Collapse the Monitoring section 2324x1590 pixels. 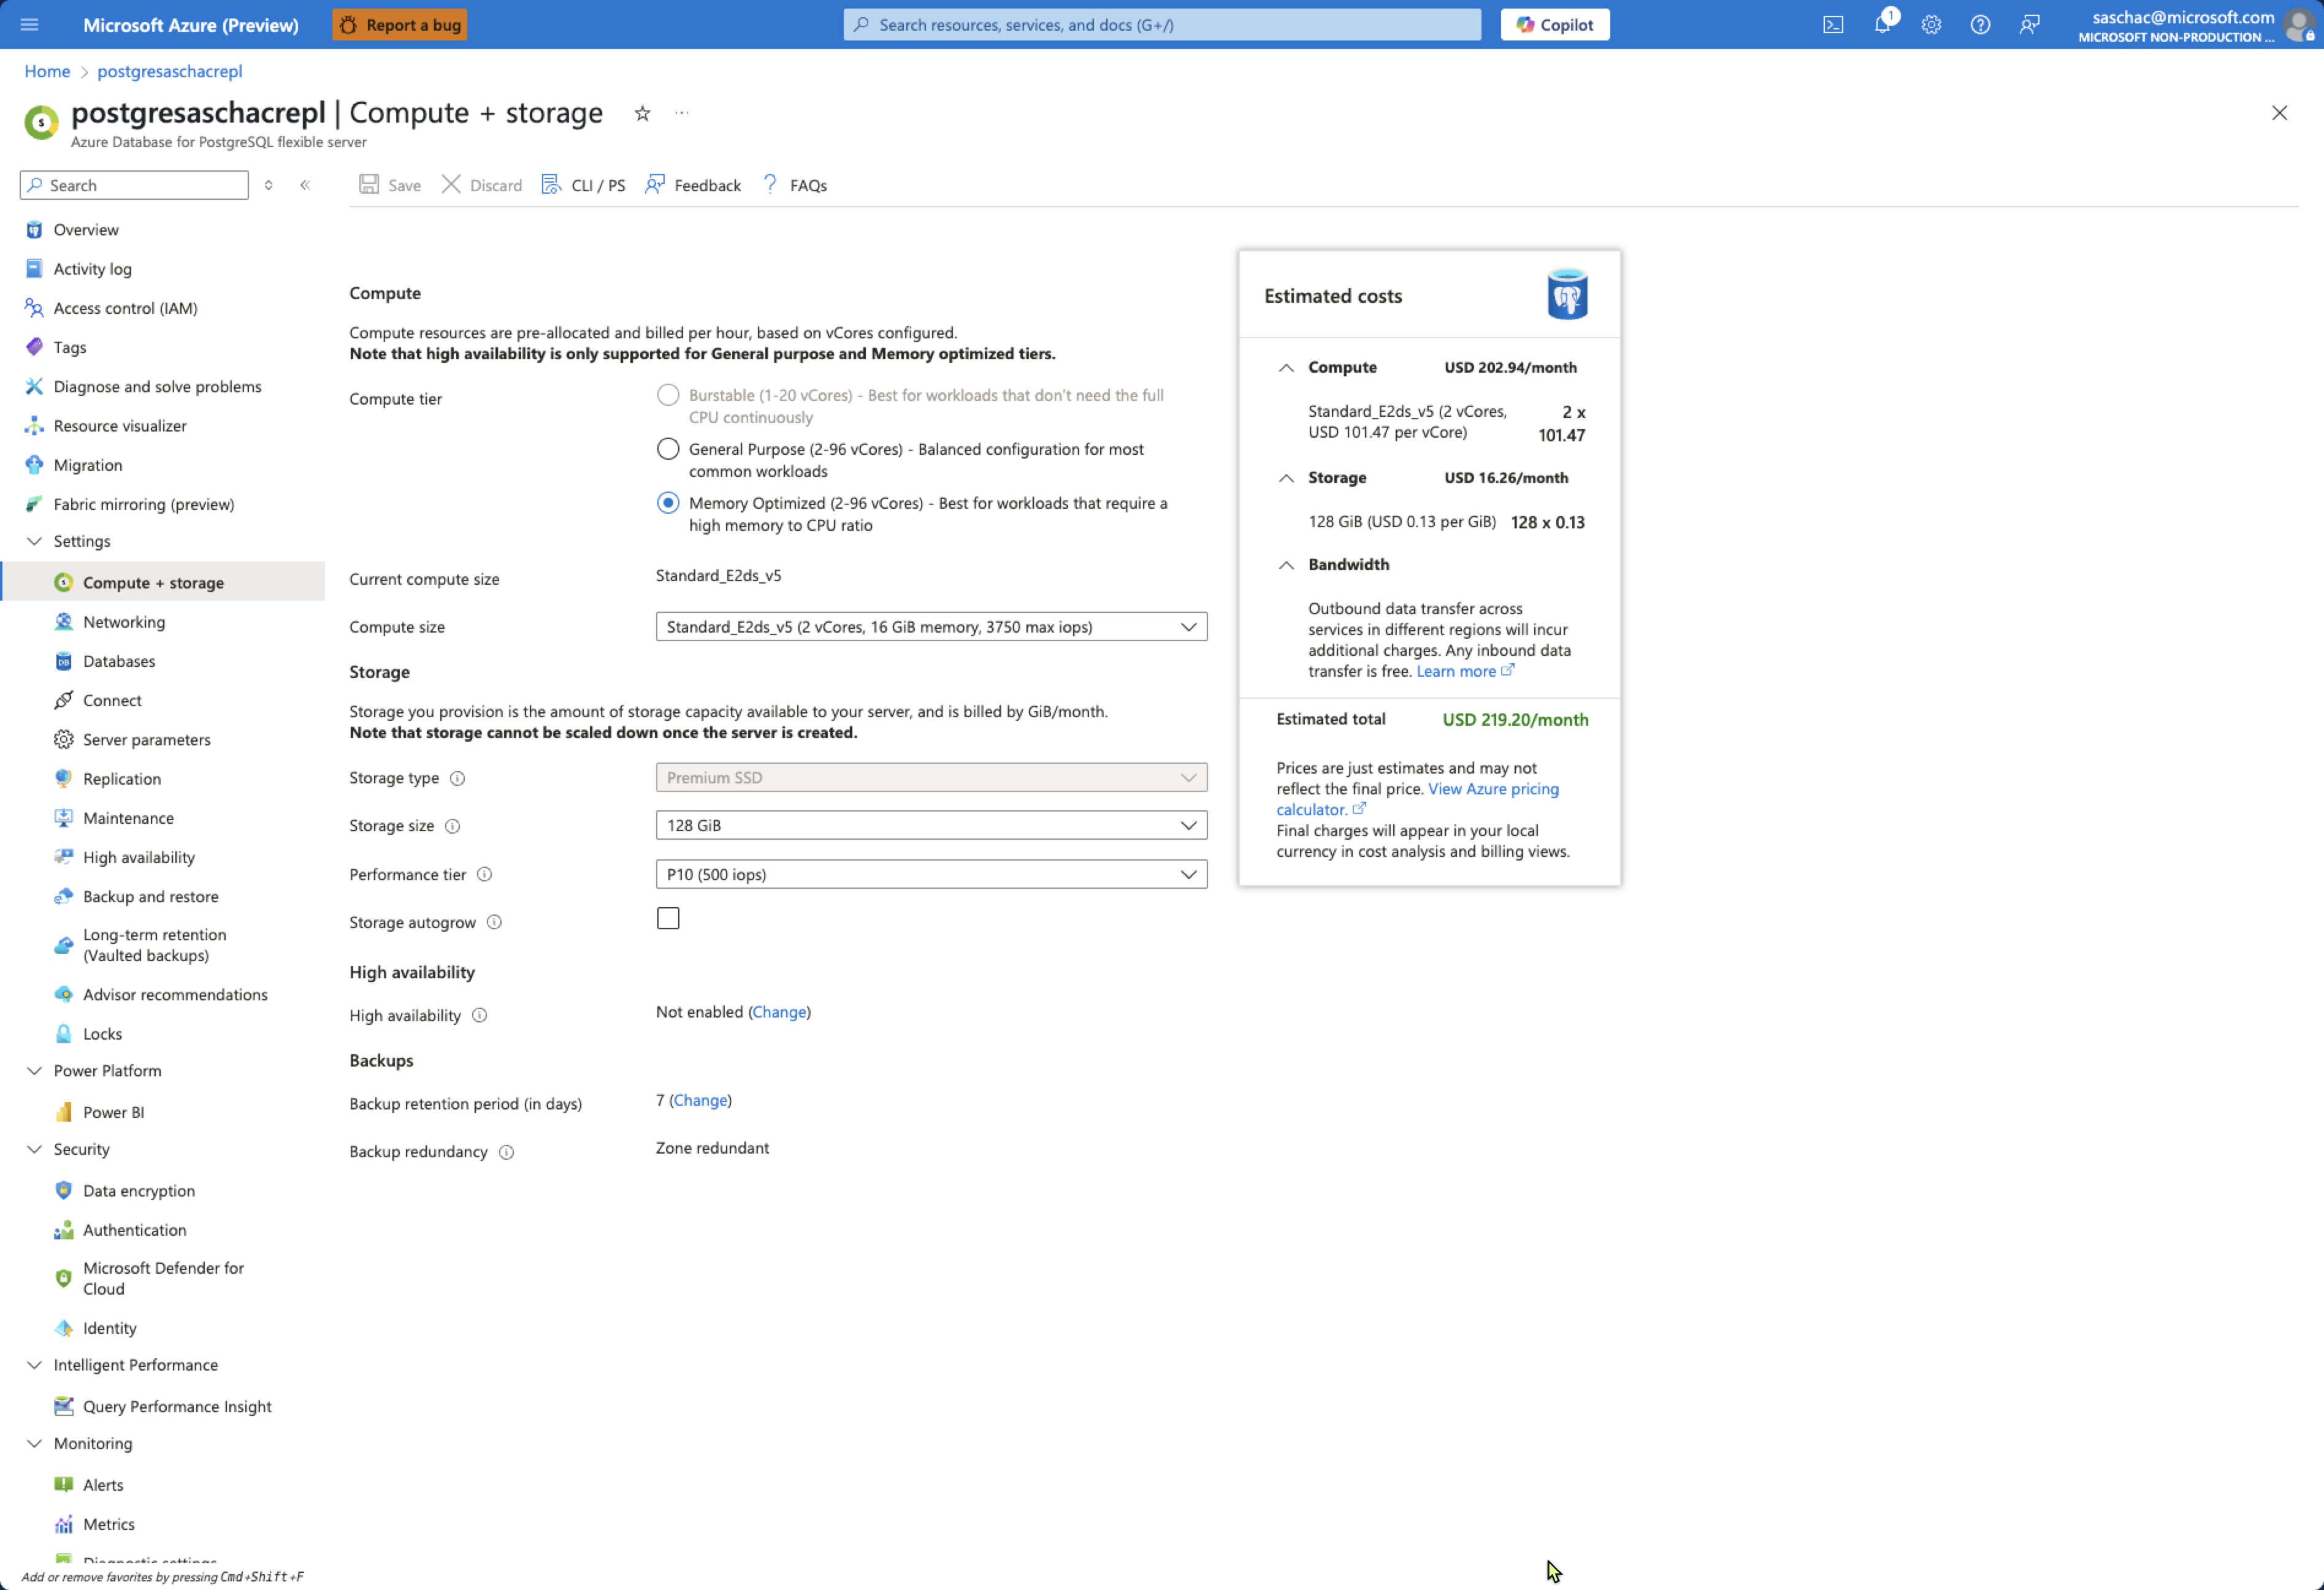(x=34, y=1443)
